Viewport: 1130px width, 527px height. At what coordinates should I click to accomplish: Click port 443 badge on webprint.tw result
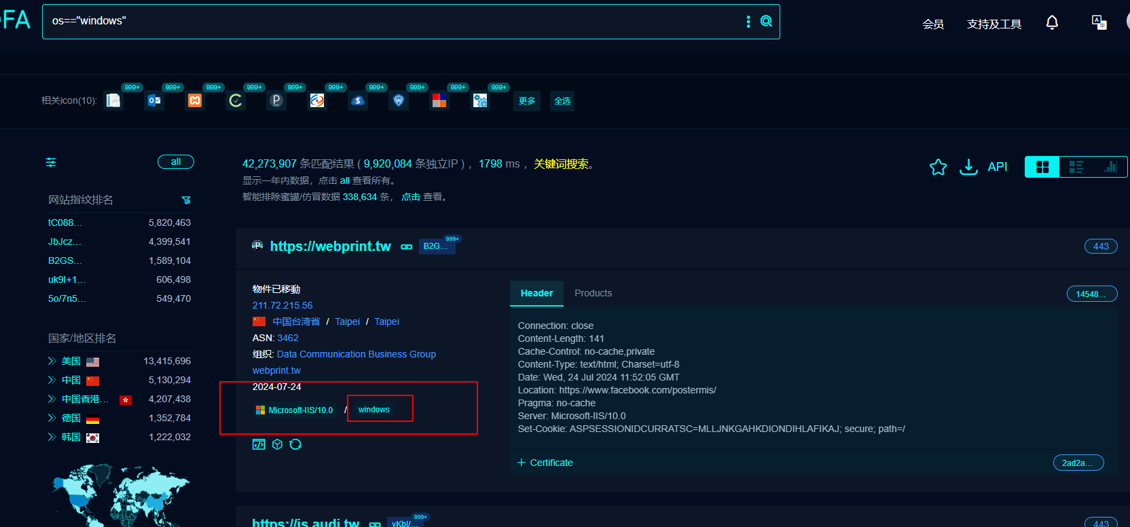point(1101,246)
